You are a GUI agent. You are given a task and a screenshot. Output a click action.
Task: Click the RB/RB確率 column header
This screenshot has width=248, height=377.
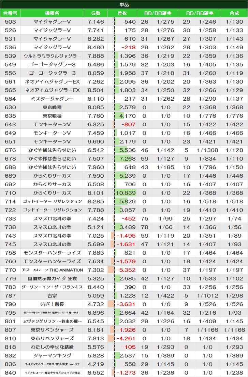tap(200, 13)
